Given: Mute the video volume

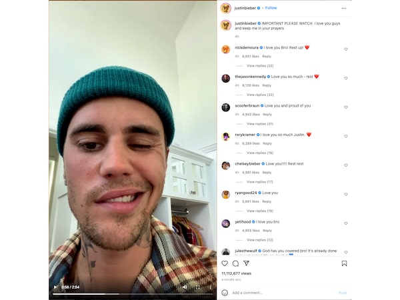Looking at the screenshot, I should pos(185,287).
